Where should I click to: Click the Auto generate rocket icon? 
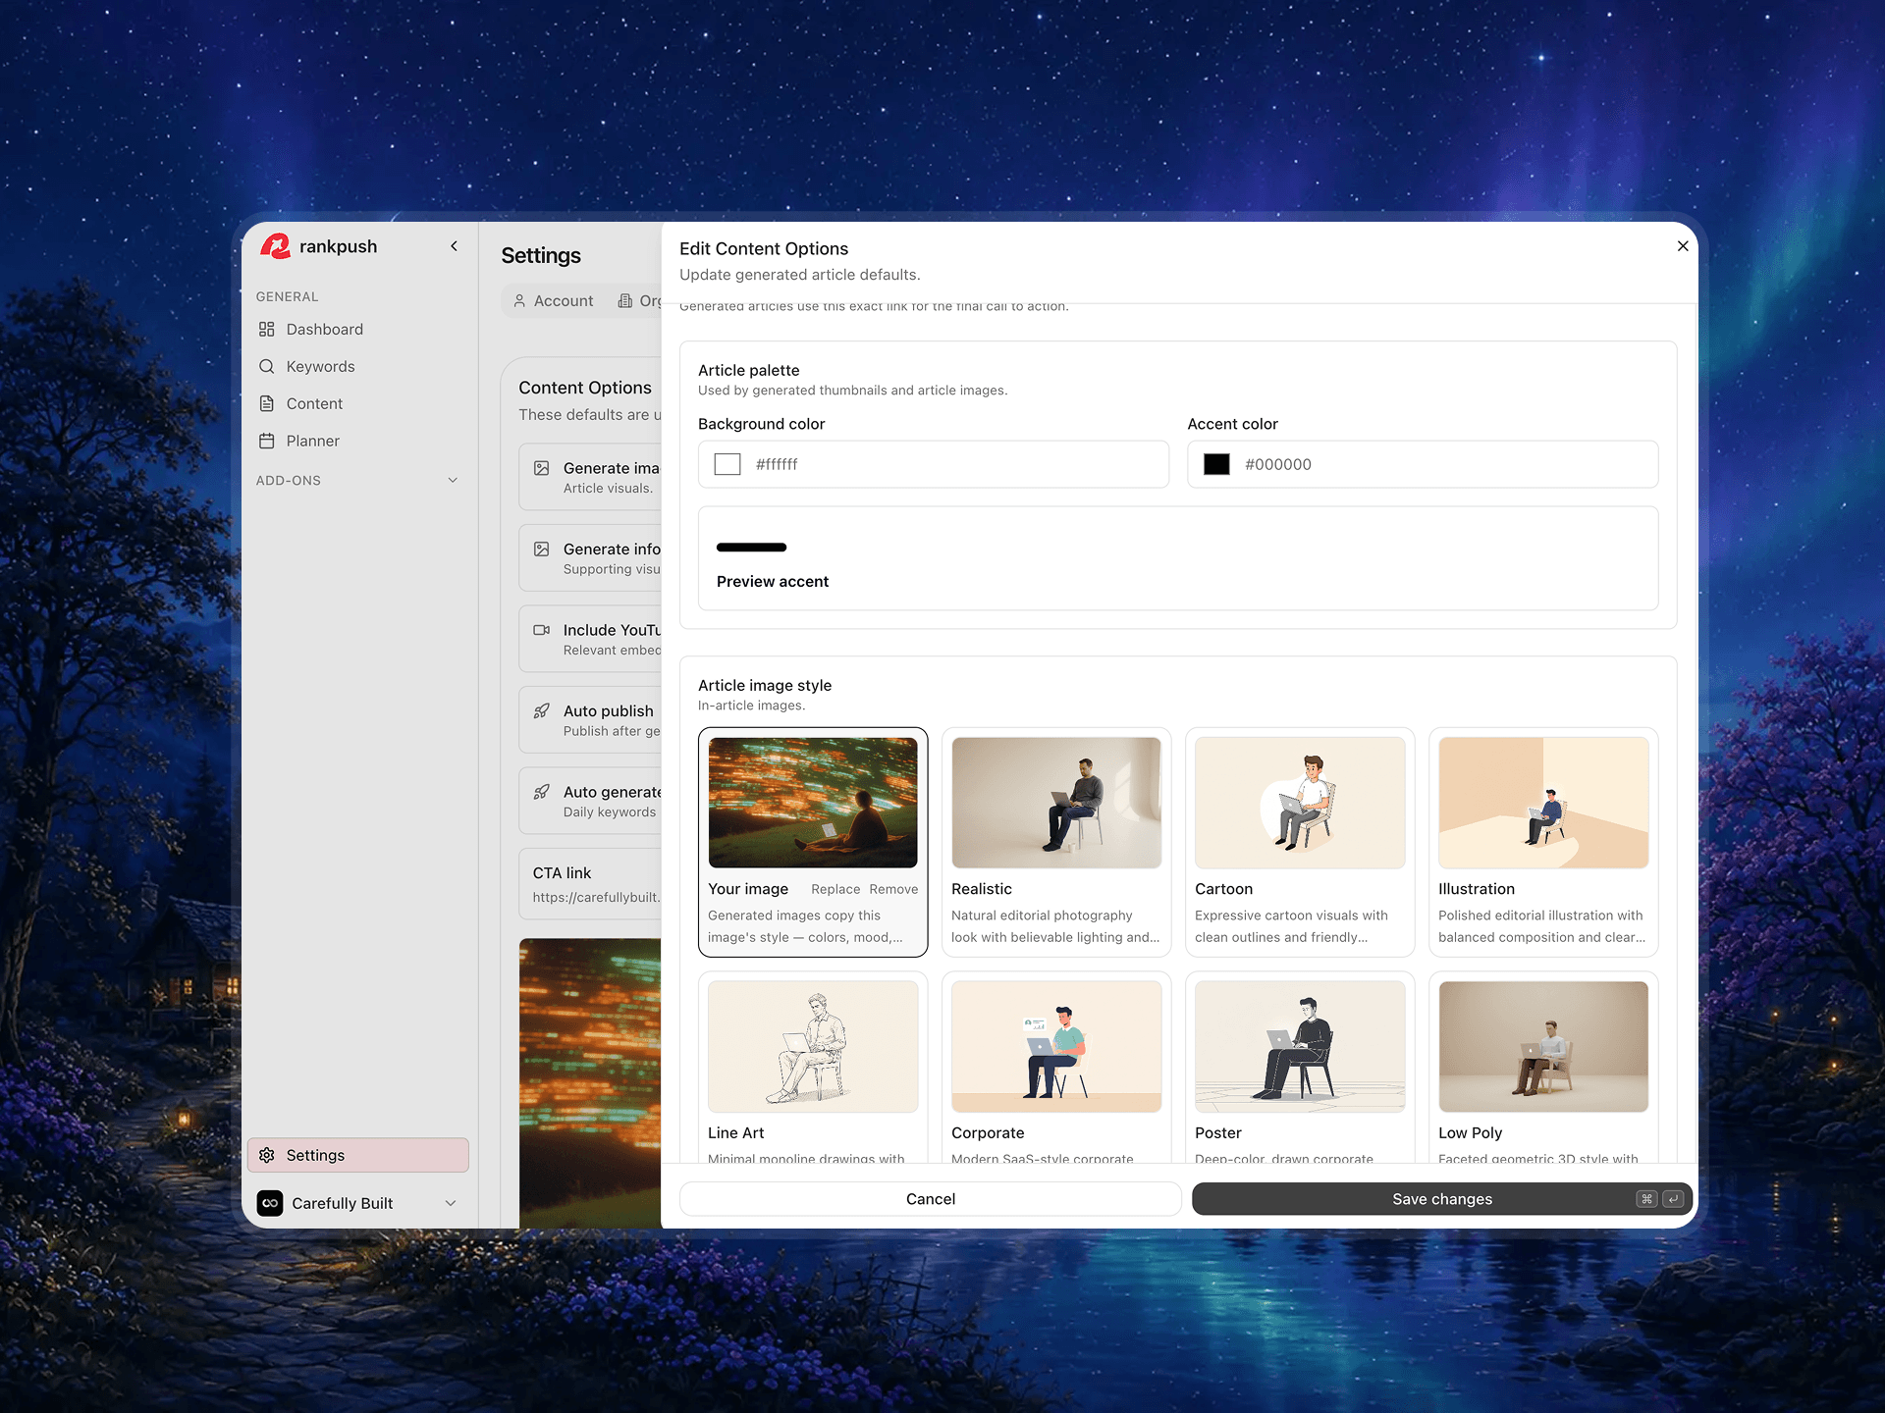[541, 792]
